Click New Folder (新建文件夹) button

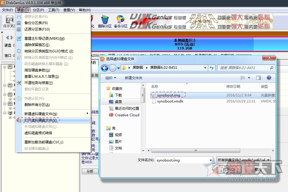134,78
